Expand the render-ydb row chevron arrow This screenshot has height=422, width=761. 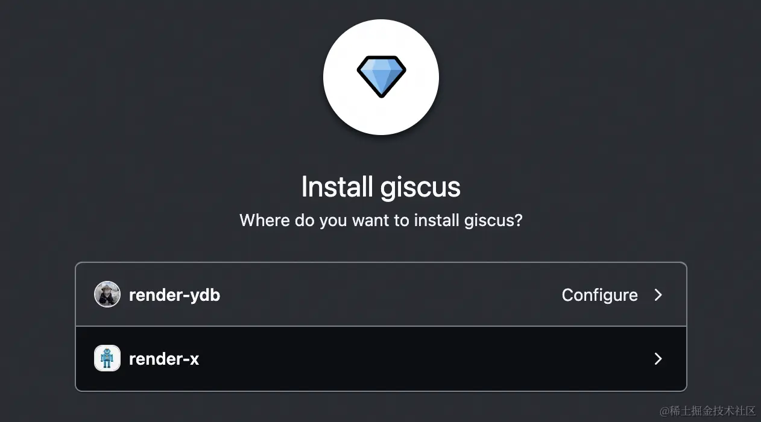click(x=658, y=295)
